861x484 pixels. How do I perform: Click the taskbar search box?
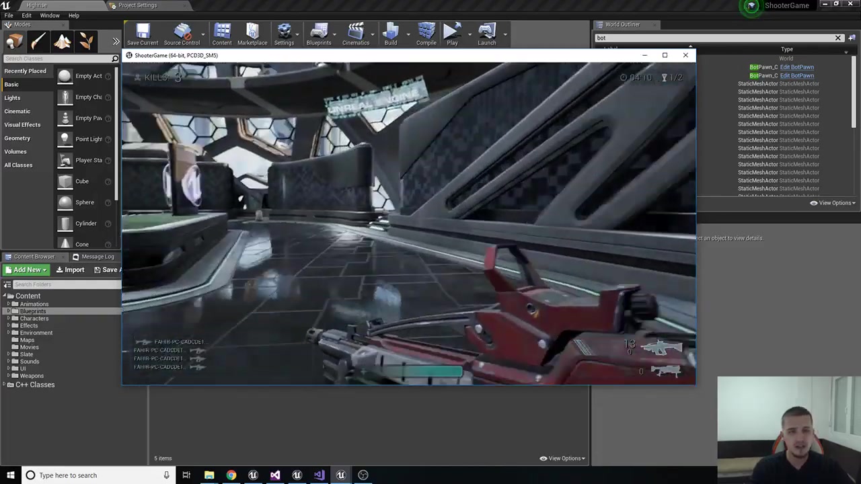tap(98, 475)
